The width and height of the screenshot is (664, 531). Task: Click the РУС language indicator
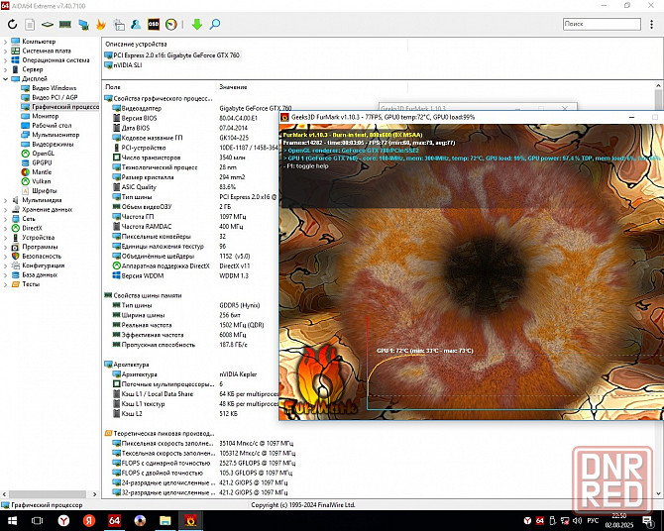tap(593, 520)
